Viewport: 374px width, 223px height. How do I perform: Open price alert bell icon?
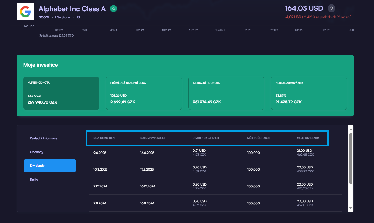[331, 8]
